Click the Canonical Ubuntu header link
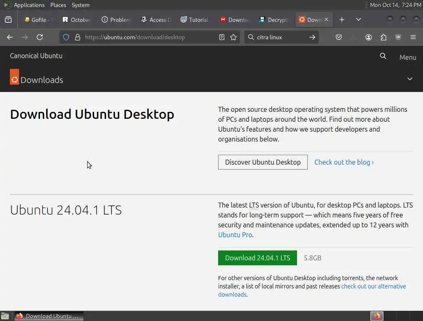The width and height of the screenshot is (423, 321). [x=36, y=56]
